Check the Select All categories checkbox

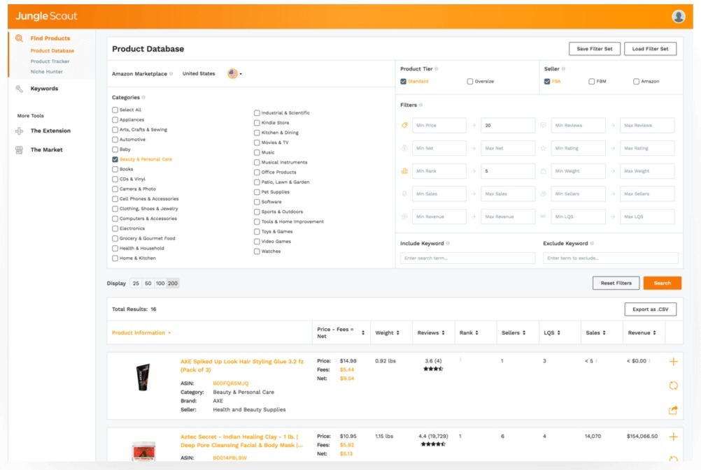pos(115,110)
